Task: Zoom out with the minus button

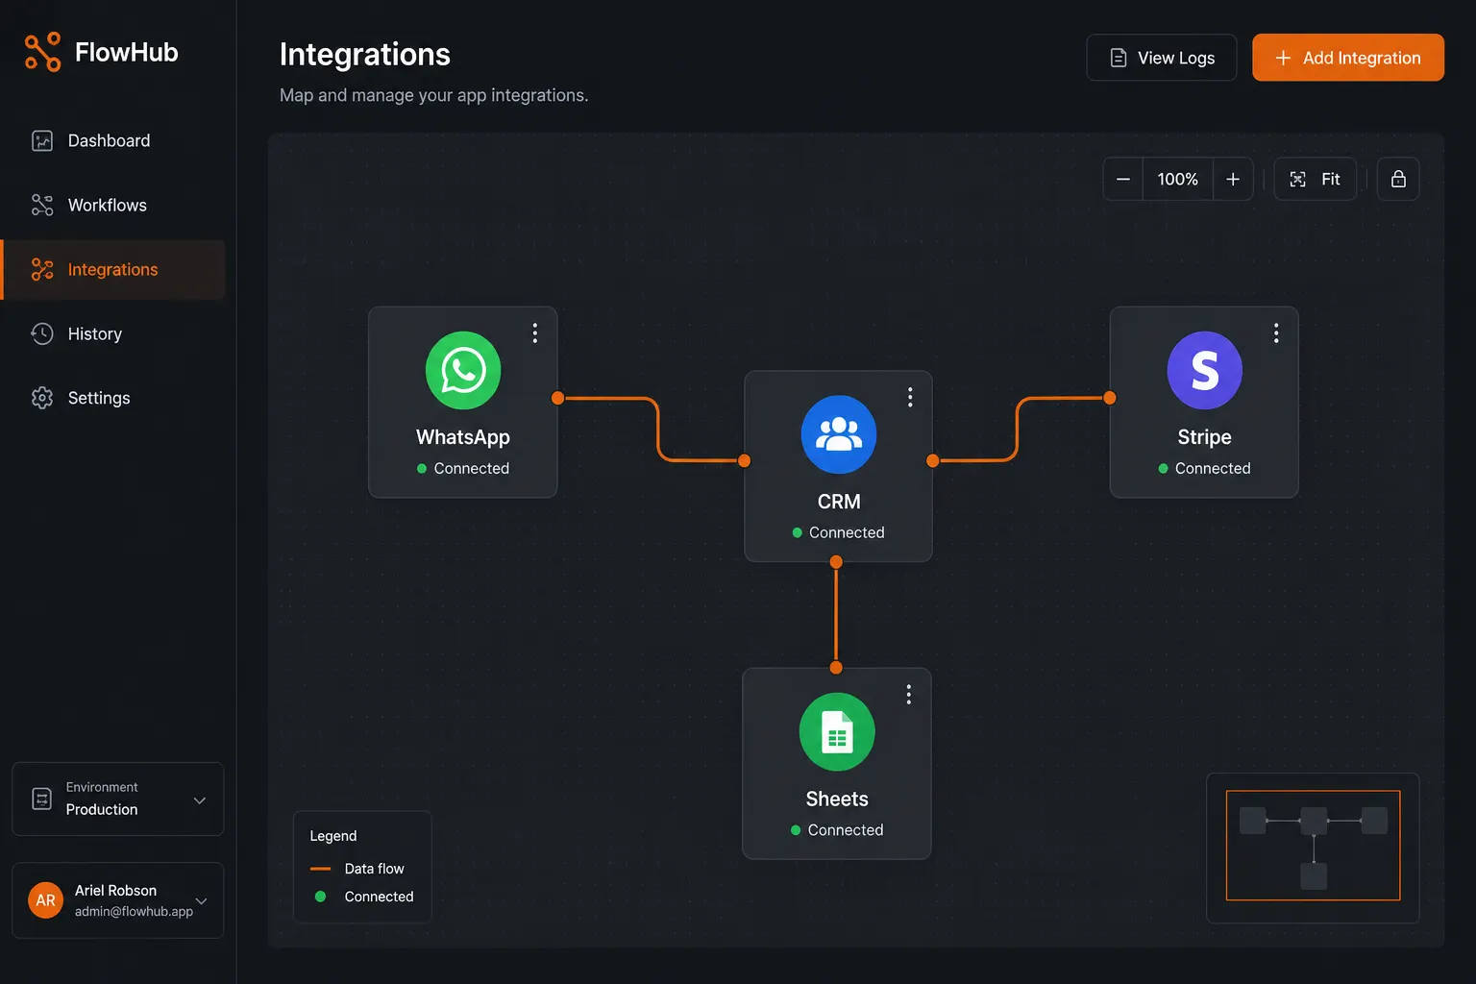Action: (1122, 180)
